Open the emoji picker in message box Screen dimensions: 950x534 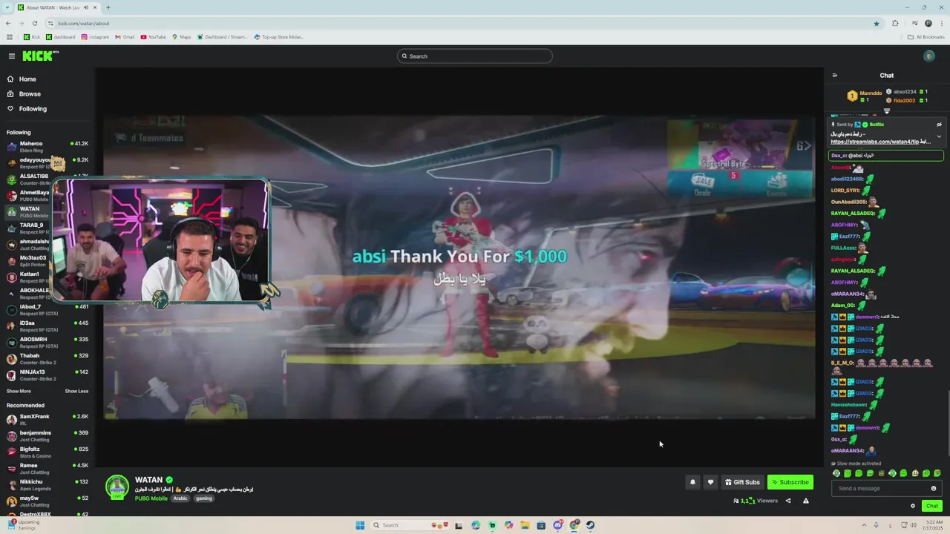[x=934, y=488]
